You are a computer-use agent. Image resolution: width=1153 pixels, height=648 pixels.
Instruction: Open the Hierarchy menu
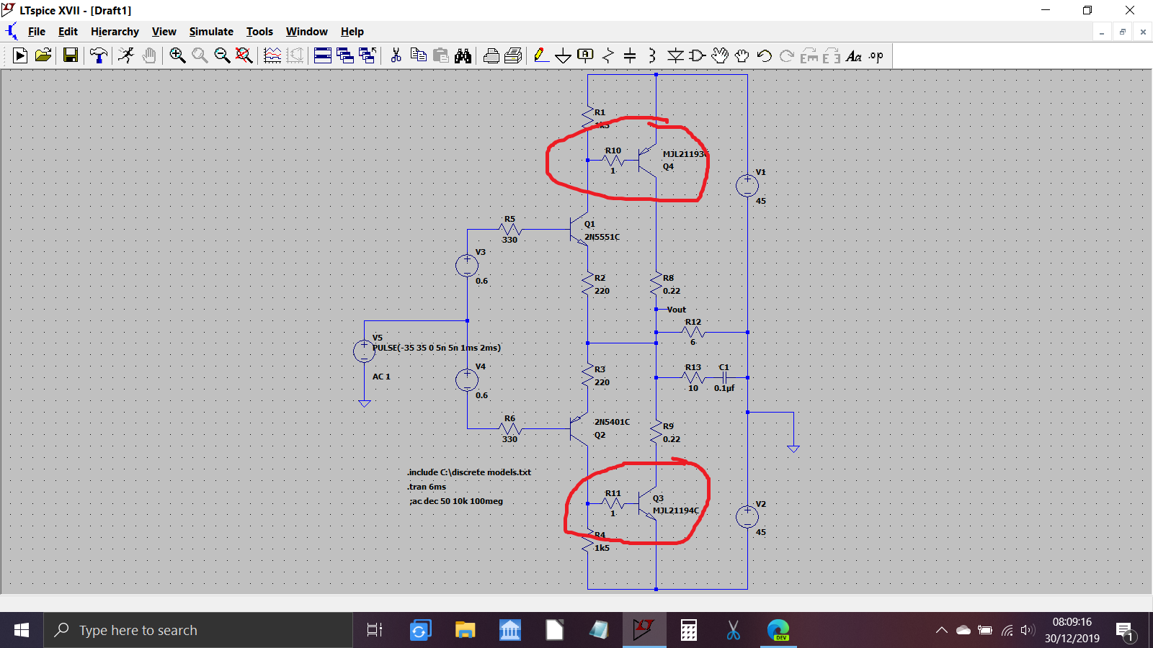tap(115, 32)
